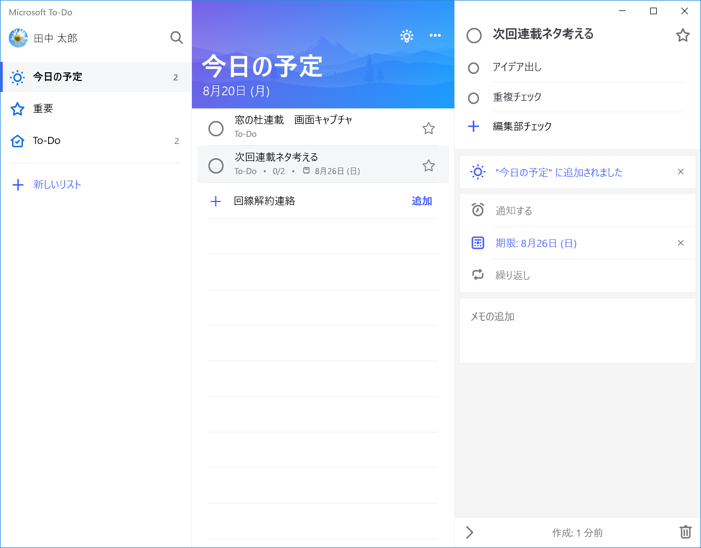The height and width of the screenshot is (548, 701).
Task: Open the search with magnifying glass icon
Action: (176, 37)
